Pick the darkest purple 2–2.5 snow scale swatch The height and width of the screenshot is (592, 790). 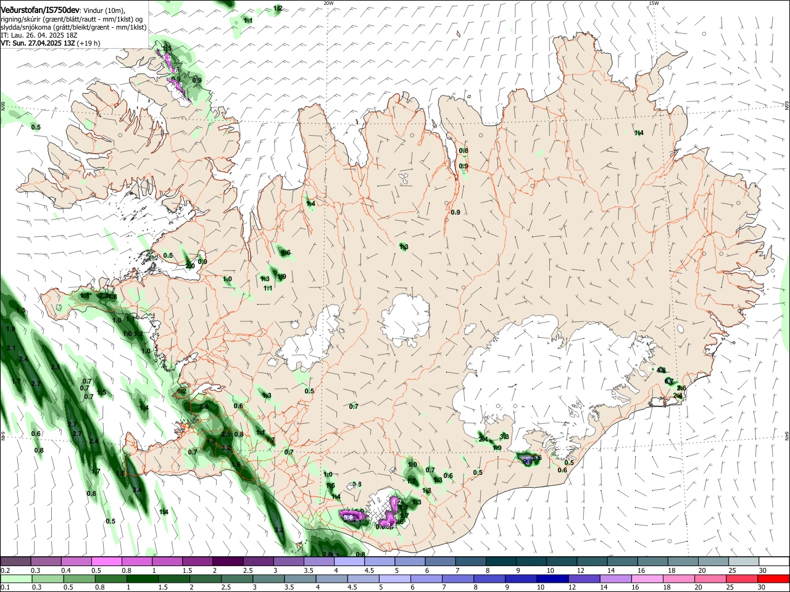click(228, 561)
